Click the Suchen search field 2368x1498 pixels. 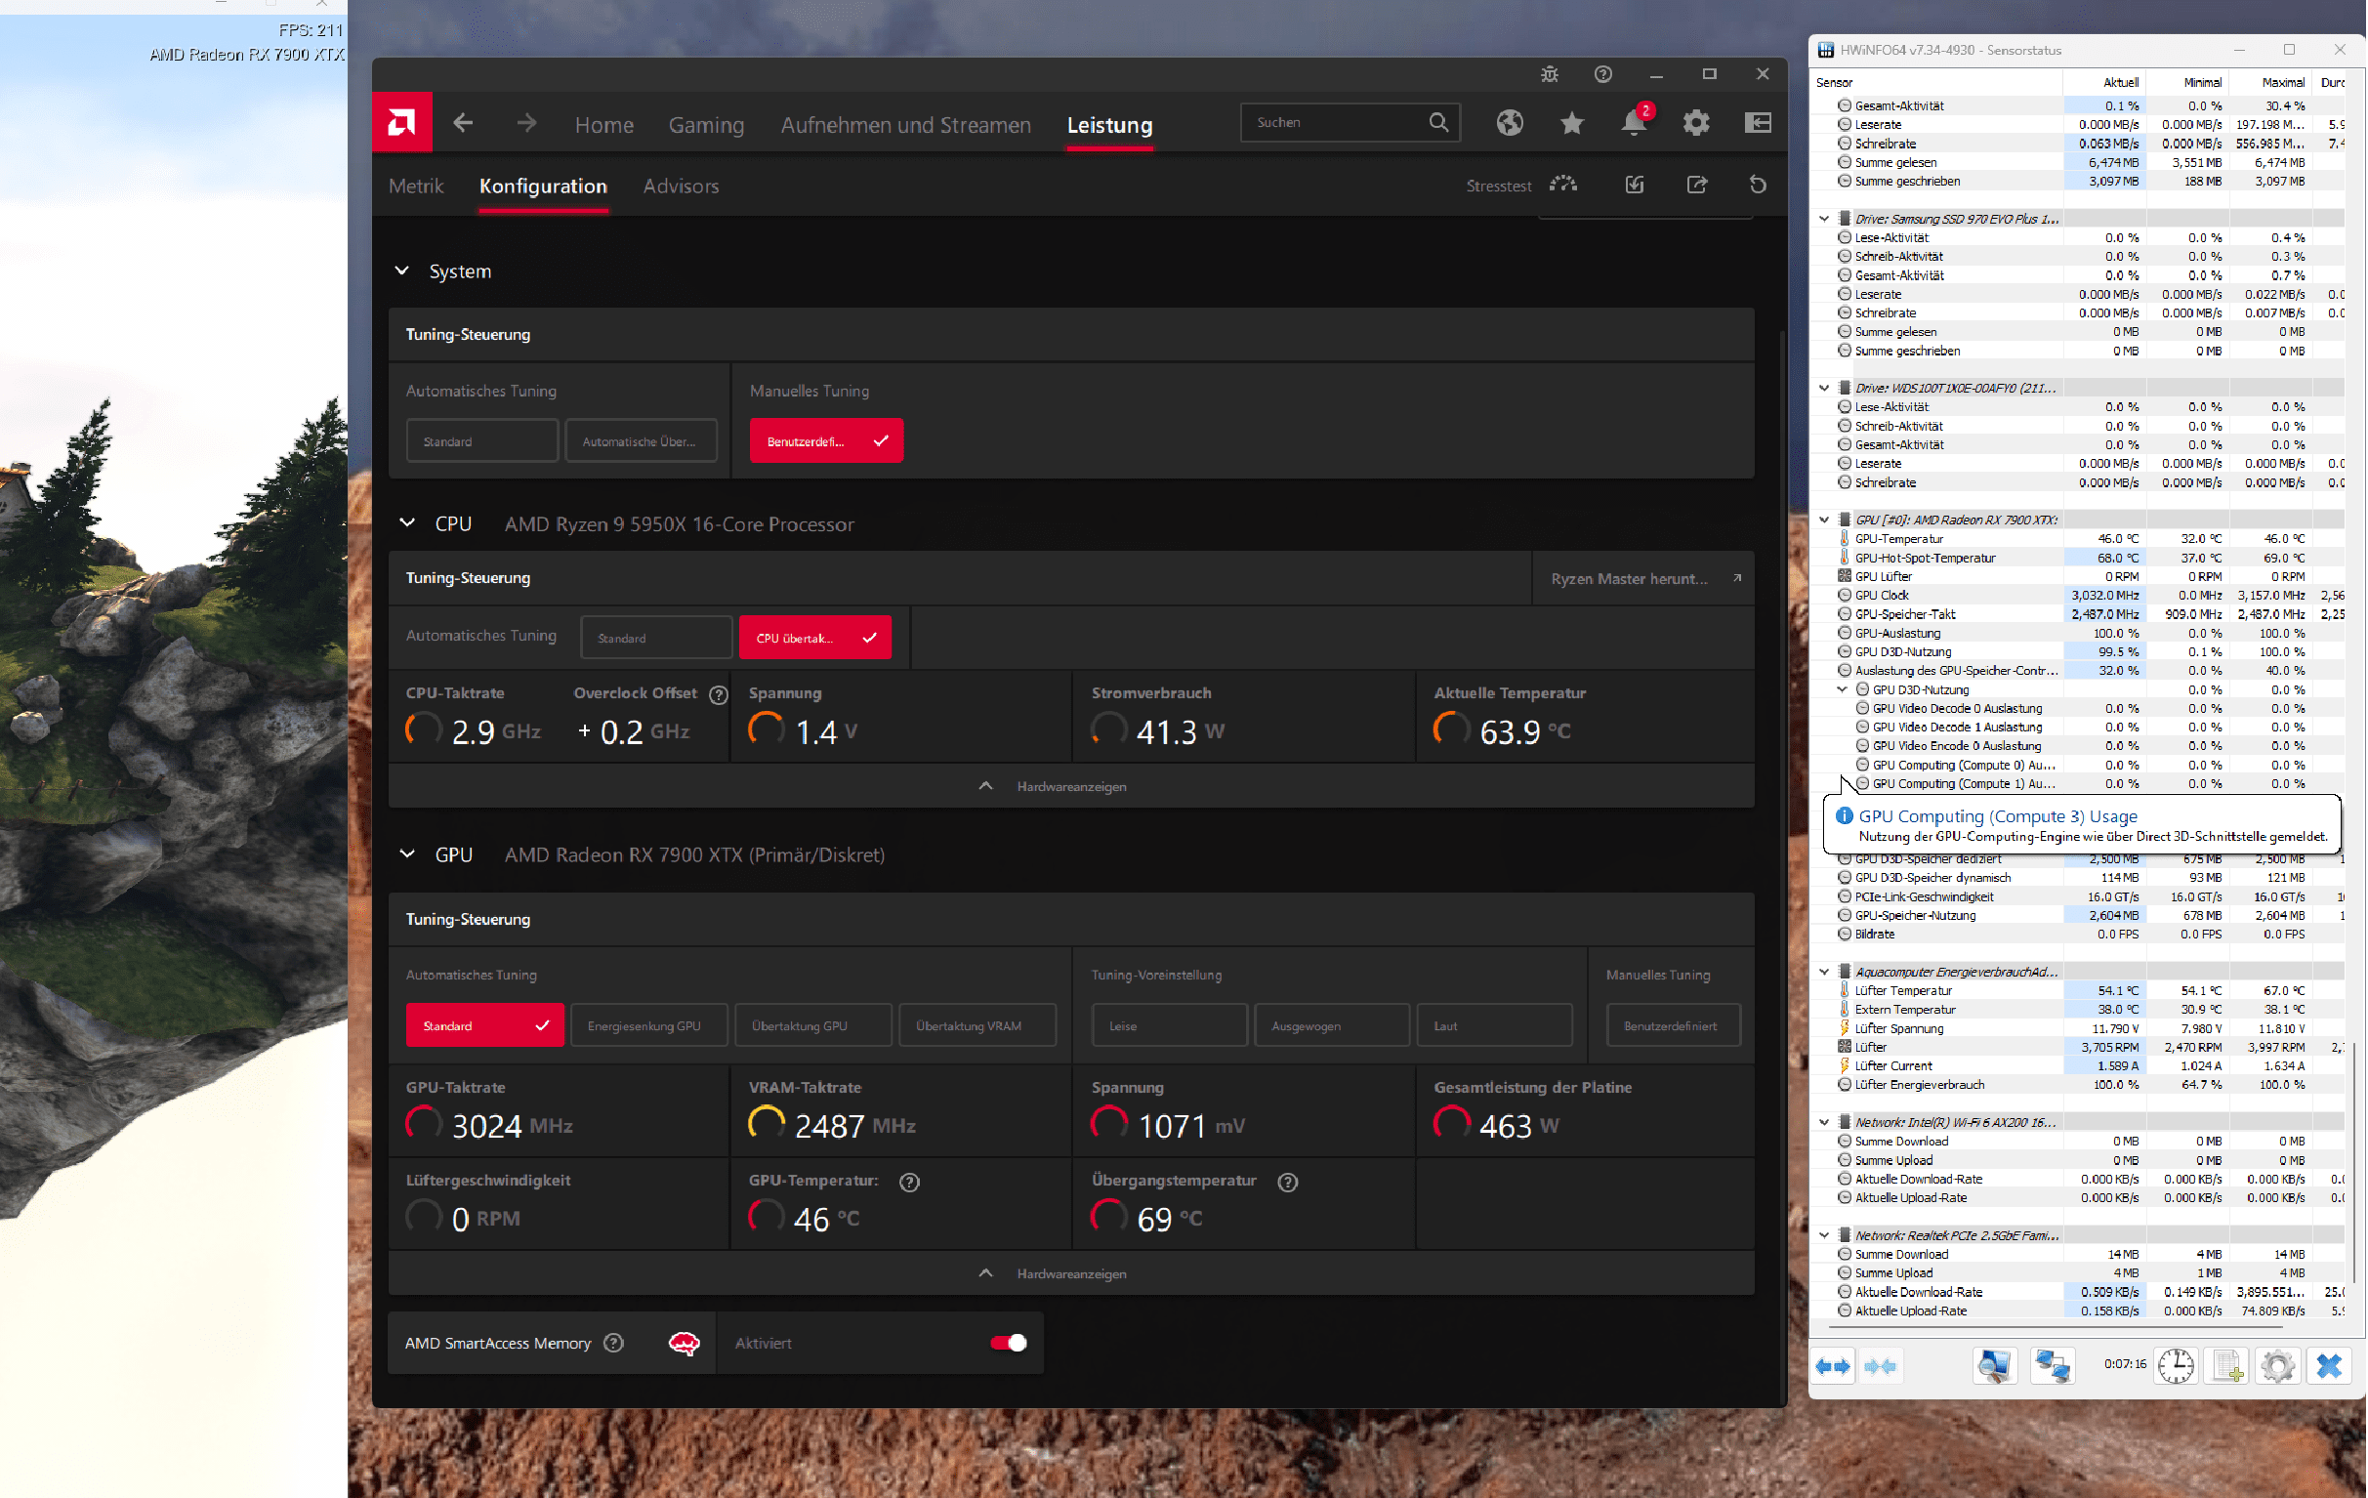point(1333,123)
